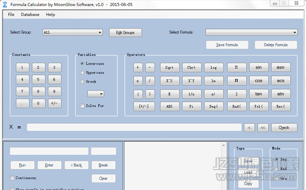The image size is (306, 190).
Task: Click the single back arrow button
Action: pyautogui.click(x=249, y=127)
